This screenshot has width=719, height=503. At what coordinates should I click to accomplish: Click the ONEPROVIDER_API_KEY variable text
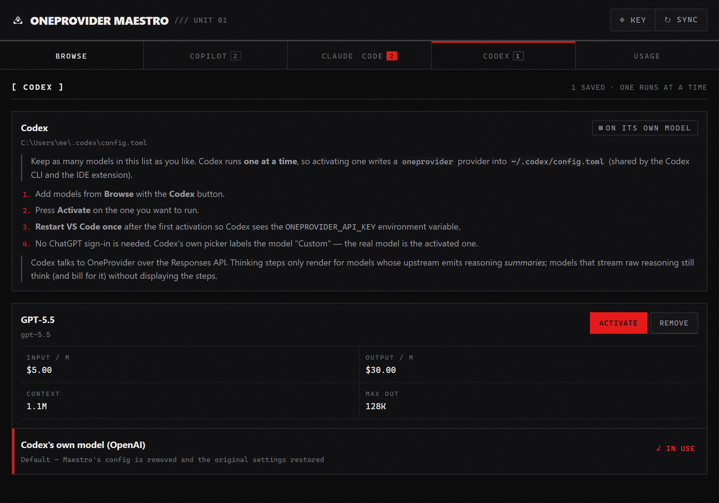[x=330, y=227]
